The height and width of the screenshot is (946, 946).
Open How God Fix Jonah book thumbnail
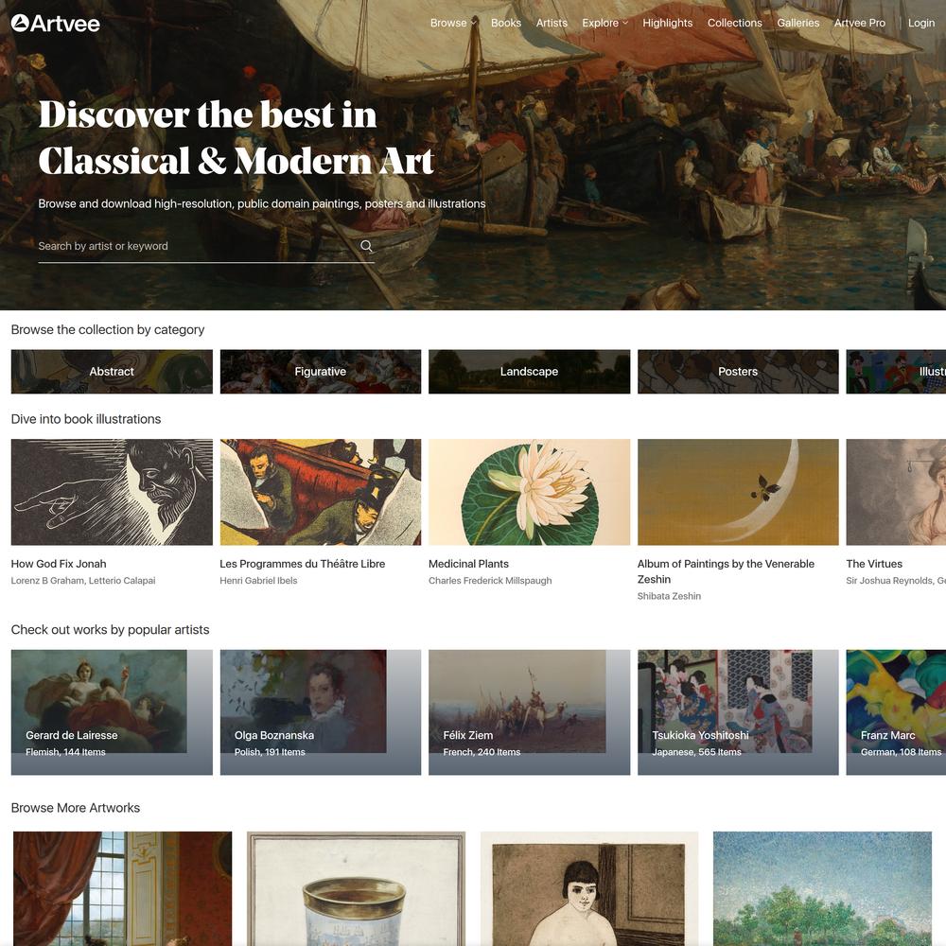point(112,492)
